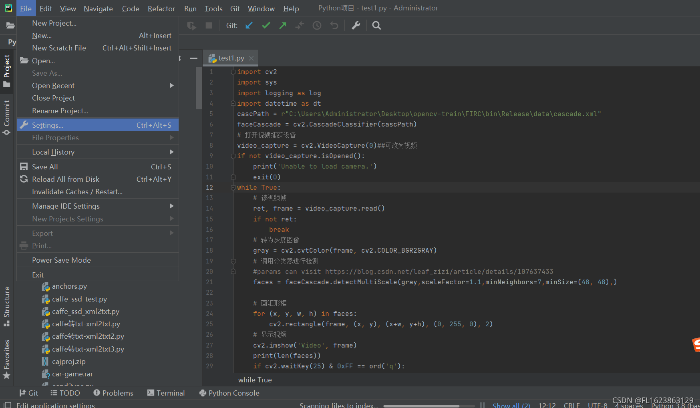Click the indexing progress bar

coord(428,406)
